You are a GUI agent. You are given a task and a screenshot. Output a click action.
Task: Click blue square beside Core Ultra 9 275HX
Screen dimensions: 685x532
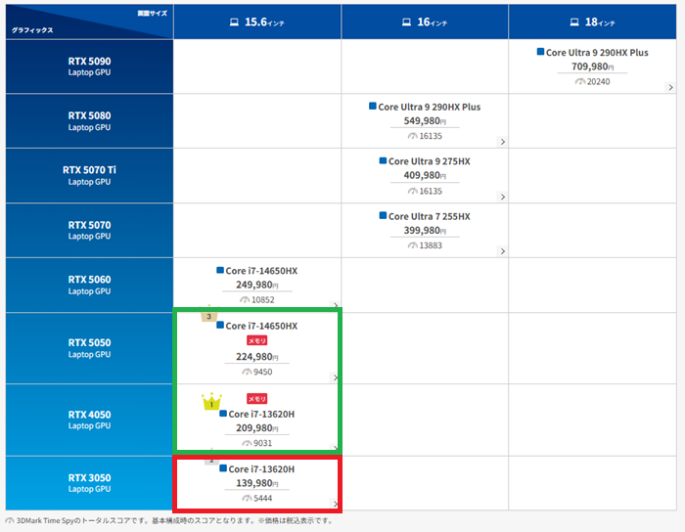383,160
